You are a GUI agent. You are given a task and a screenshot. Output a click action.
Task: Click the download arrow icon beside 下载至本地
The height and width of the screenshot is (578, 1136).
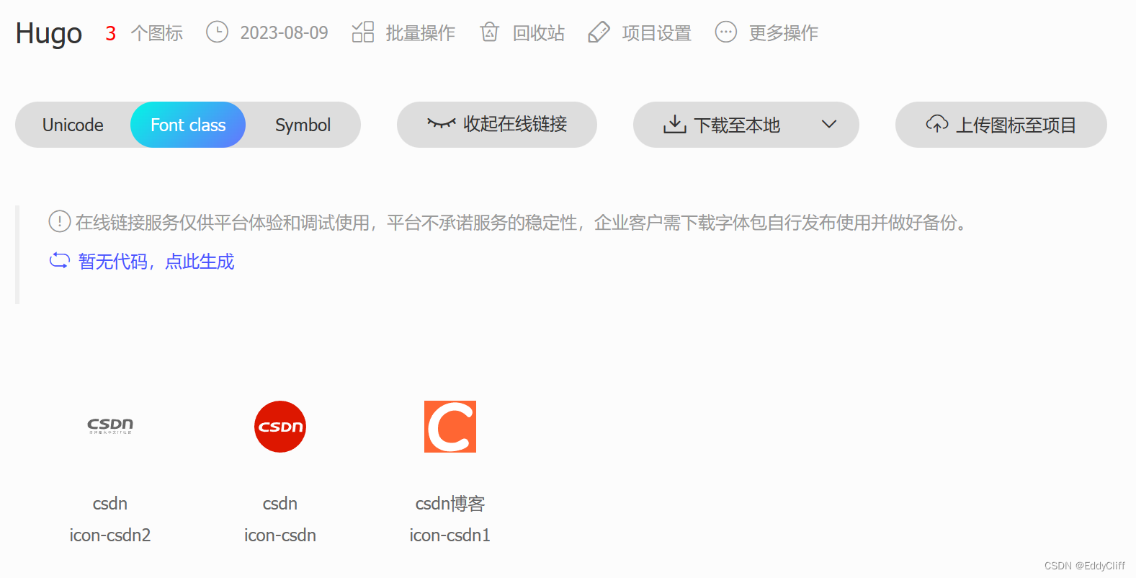click(674, 124)
